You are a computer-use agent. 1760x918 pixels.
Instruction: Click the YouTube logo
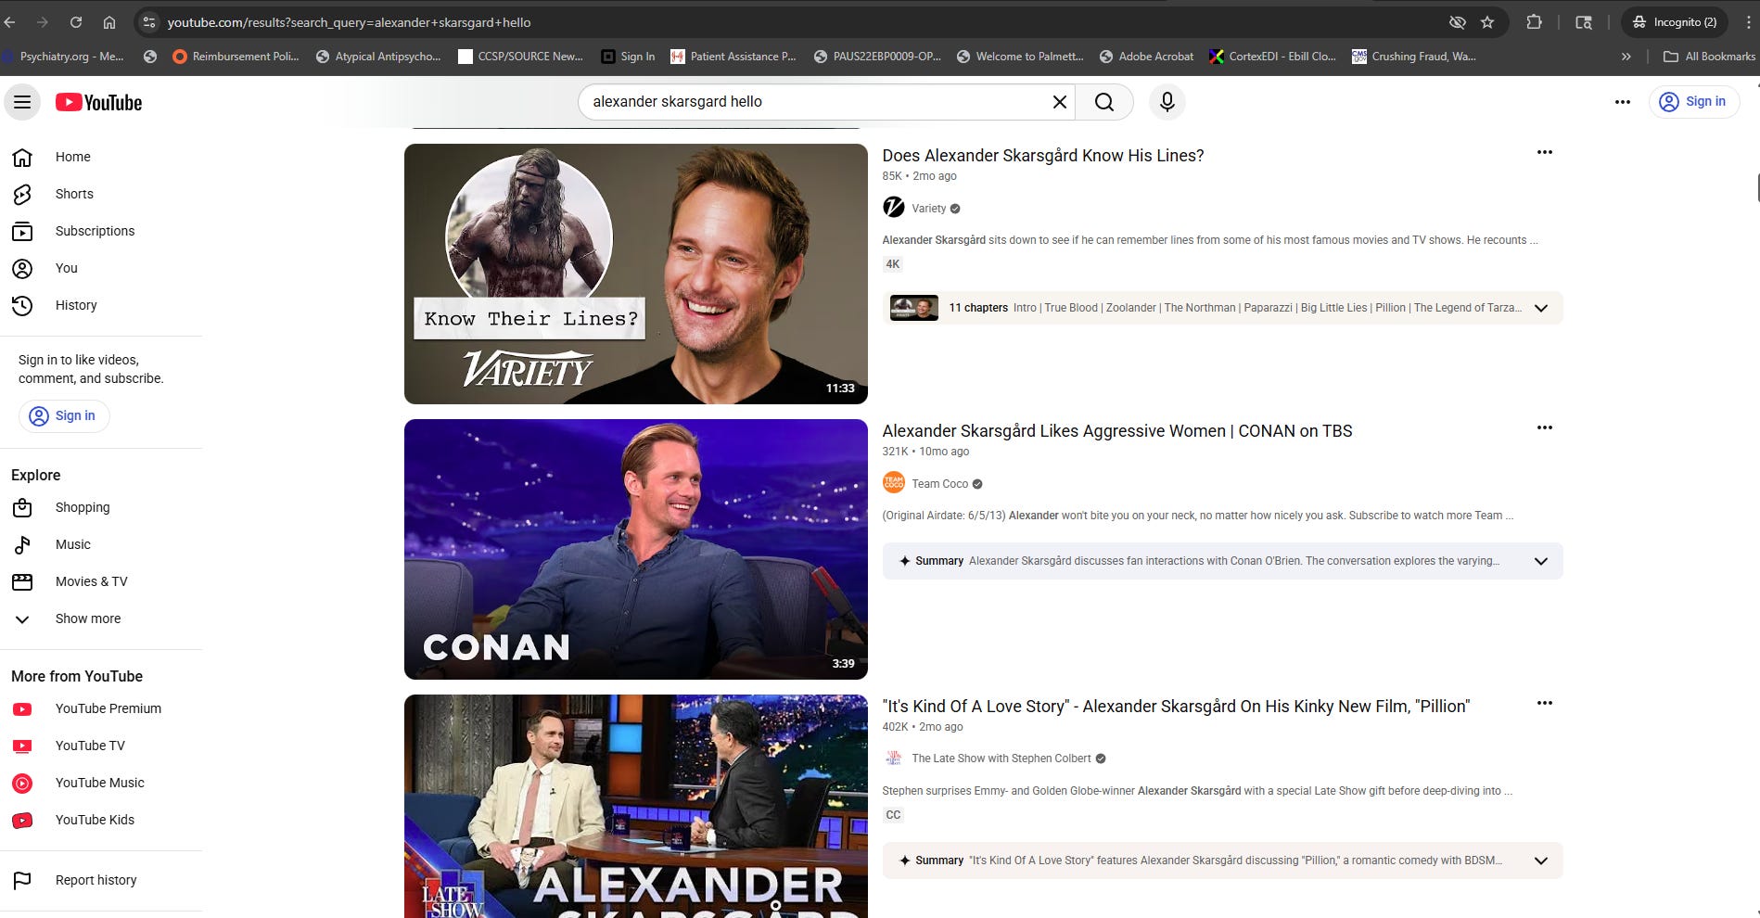click(x=98, y=102)
